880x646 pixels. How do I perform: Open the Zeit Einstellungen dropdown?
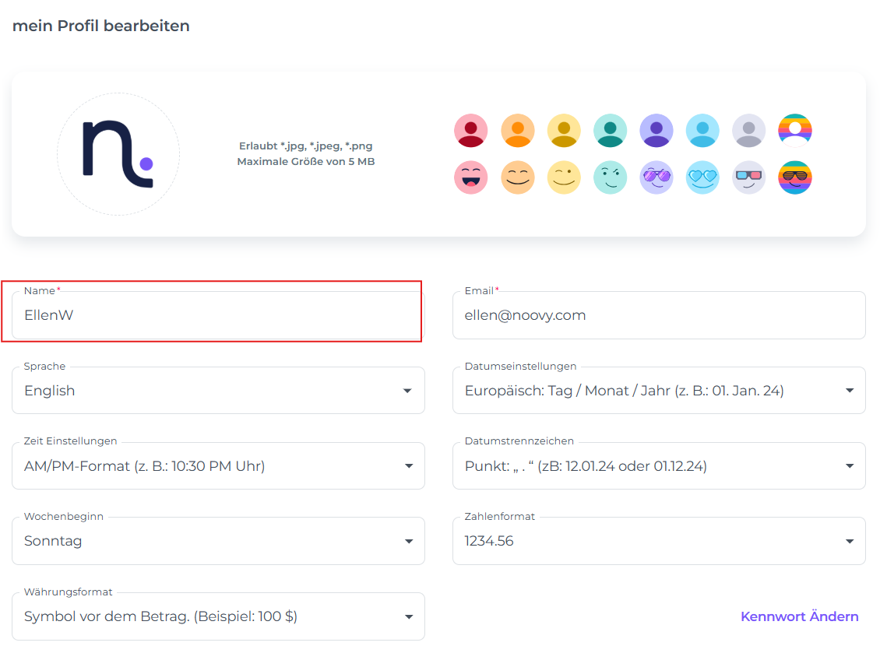tap(218, 466)
